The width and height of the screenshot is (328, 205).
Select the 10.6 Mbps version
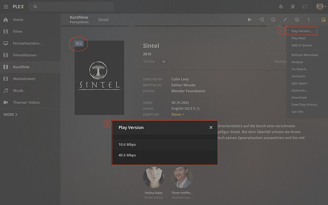pyautogui.click(x=165, y=145)
